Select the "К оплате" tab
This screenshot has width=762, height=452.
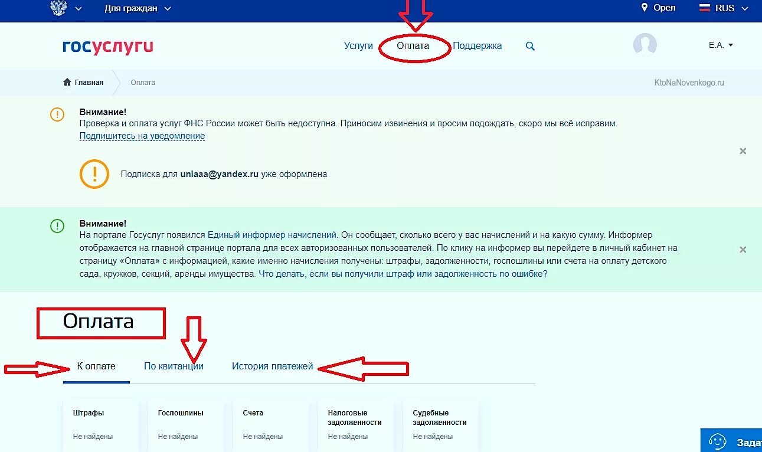pyautogui.click(x=96, y=366)
